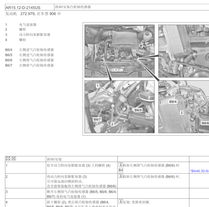Select step 2 text 将动力转向泵膨胀容器 (3)
209x207 pixels.
tap(67, 177)
